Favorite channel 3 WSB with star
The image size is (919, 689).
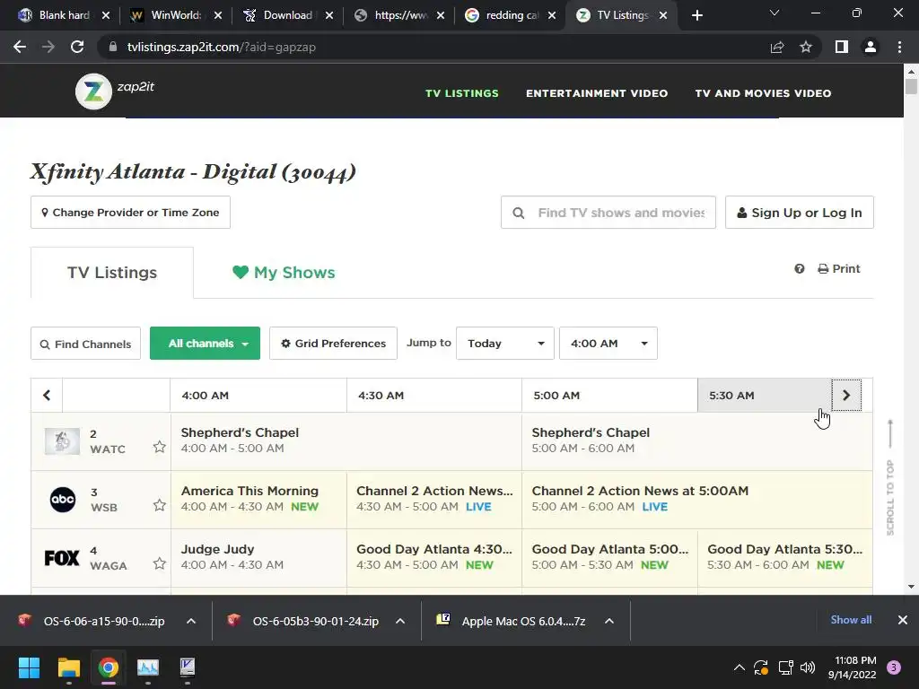[160, 505]
